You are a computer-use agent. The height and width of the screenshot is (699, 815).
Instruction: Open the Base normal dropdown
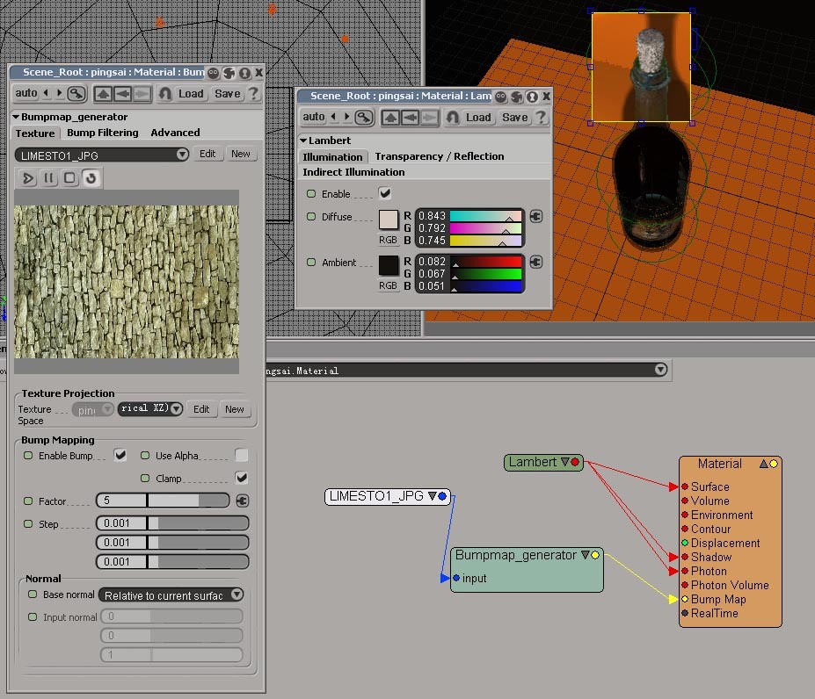coord(237,595)
